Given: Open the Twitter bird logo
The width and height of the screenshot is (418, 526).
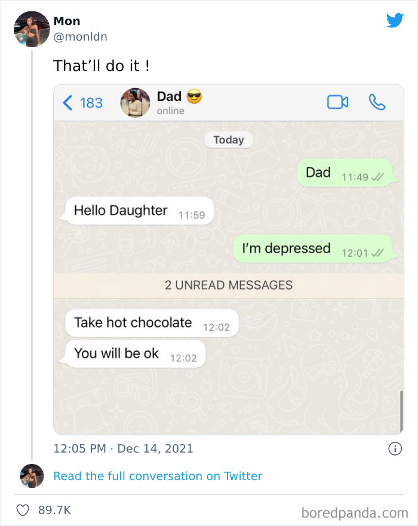Looking at the screenshot, I should tap(395, 20).
